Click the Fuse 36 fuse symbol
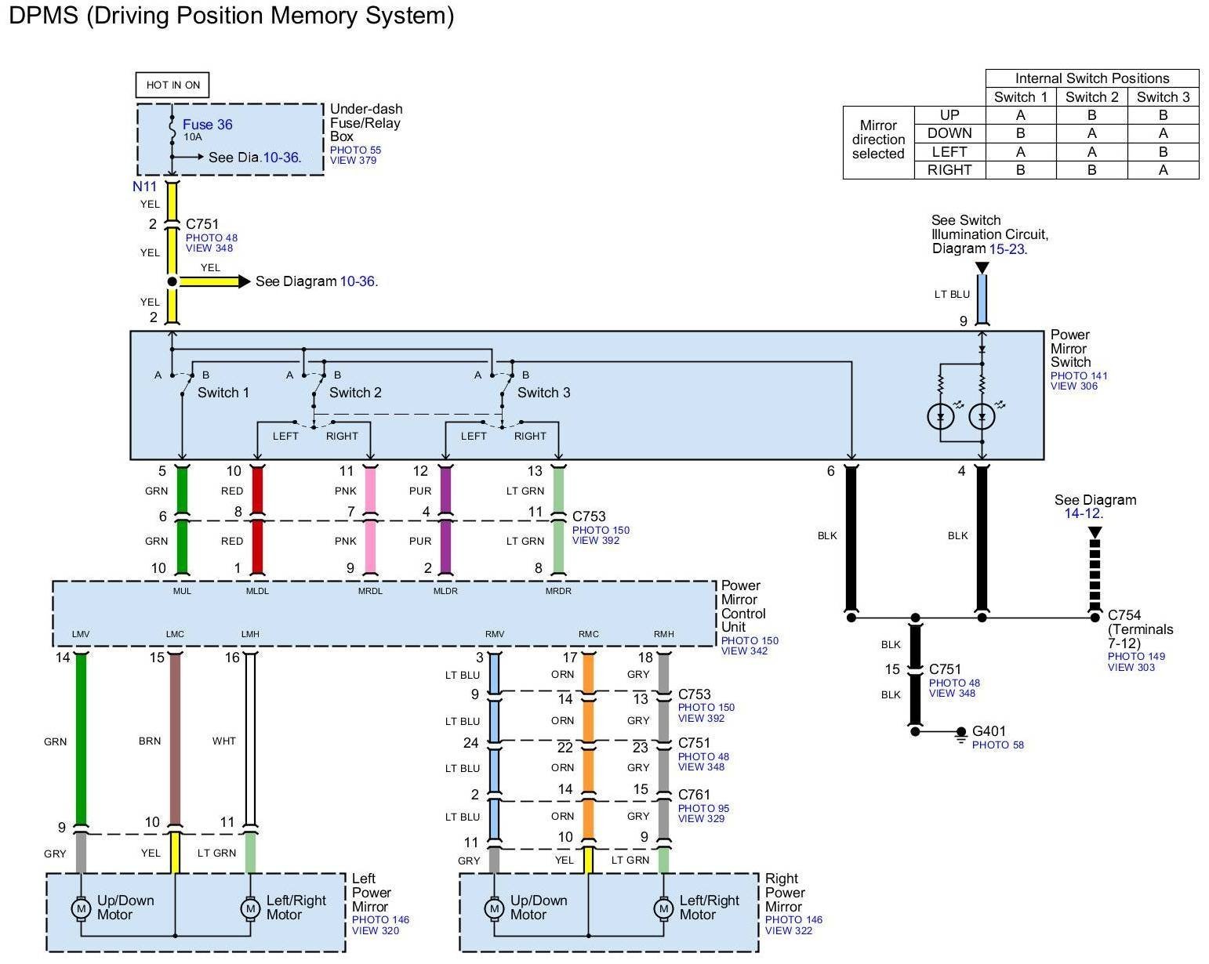This screenshot has height=964, width=1209. point(172,131)
